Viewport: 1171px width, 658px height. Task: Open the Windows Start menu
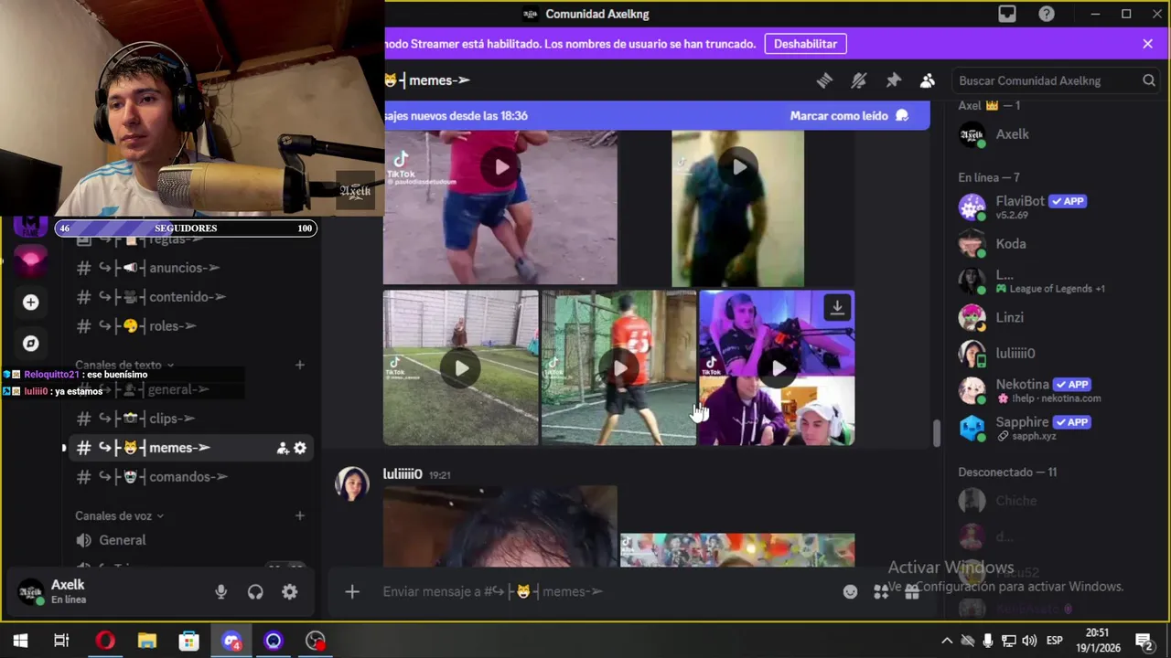20,641
